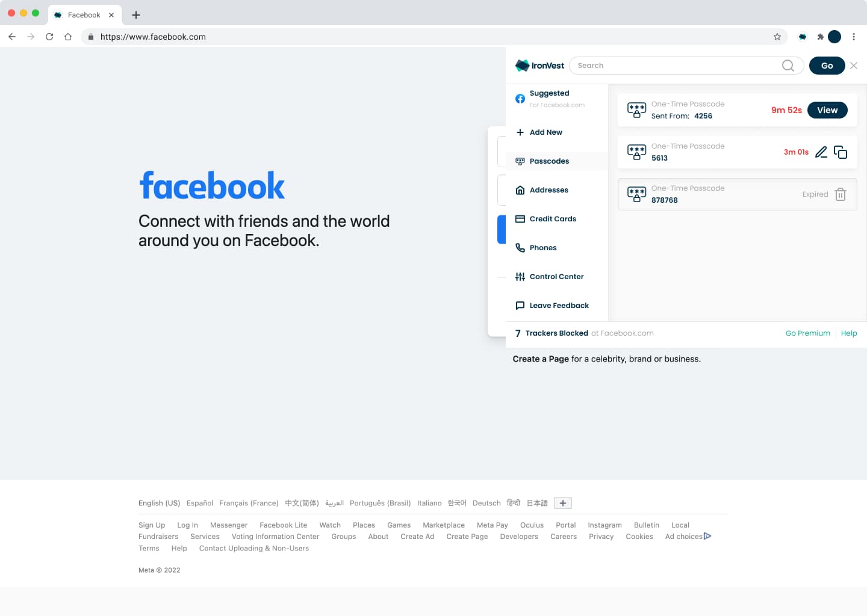Open the Credit Cards section
Screen dimensions: 867x616
pyautogui.click(x=557, y=219)
